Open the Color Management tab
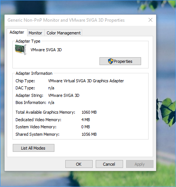 tap(63, 33)
